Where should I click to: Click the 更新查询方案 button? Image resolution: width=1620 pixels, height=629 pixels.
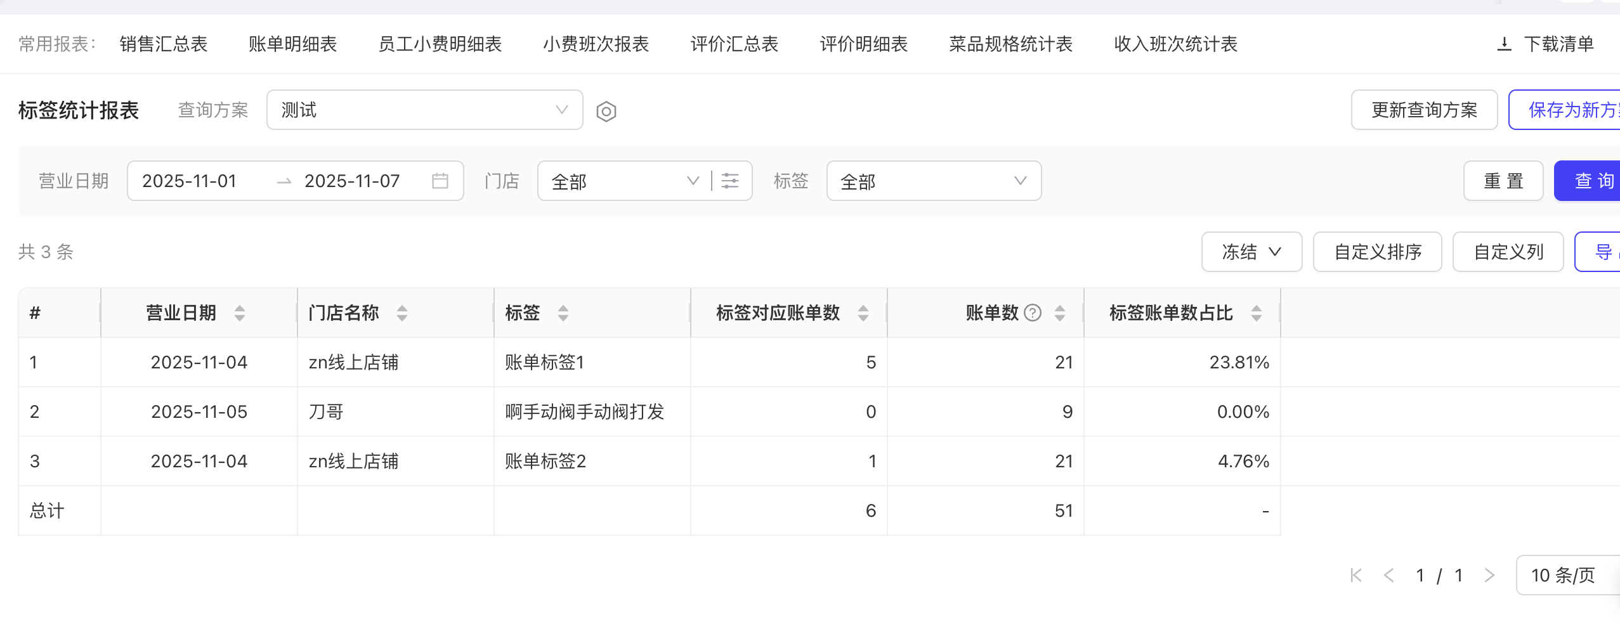point(1423,110)
